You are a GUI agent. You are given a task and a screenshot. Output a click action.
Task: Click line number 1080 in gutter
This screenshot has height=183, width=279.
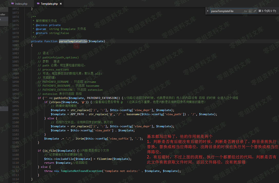(x=15, y=41)
